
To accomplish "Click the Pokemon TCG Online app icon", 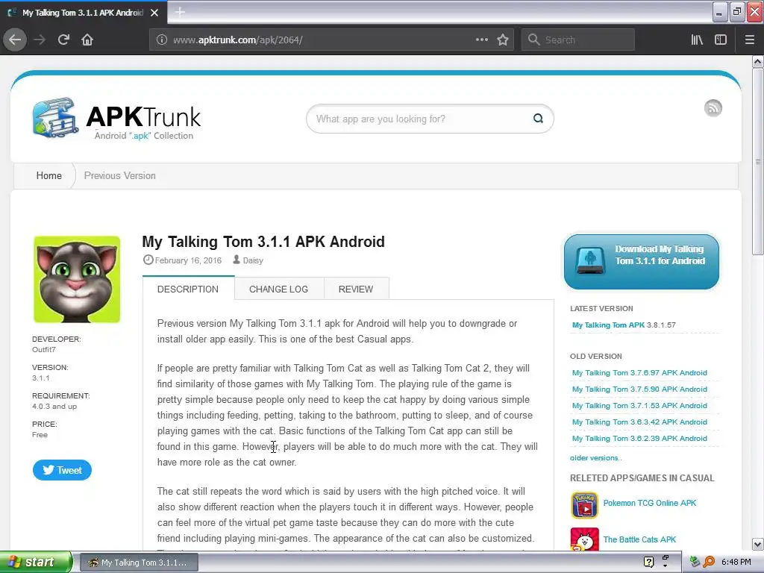I will pos(584,505).
